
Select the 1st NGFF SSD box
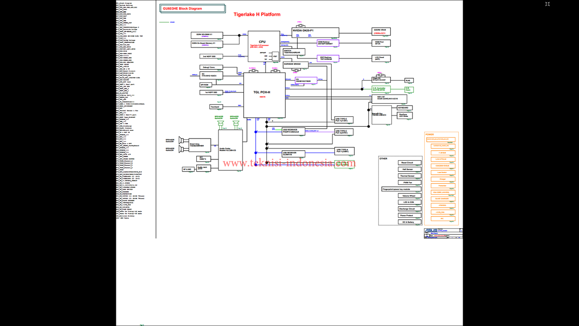(211, 92)
